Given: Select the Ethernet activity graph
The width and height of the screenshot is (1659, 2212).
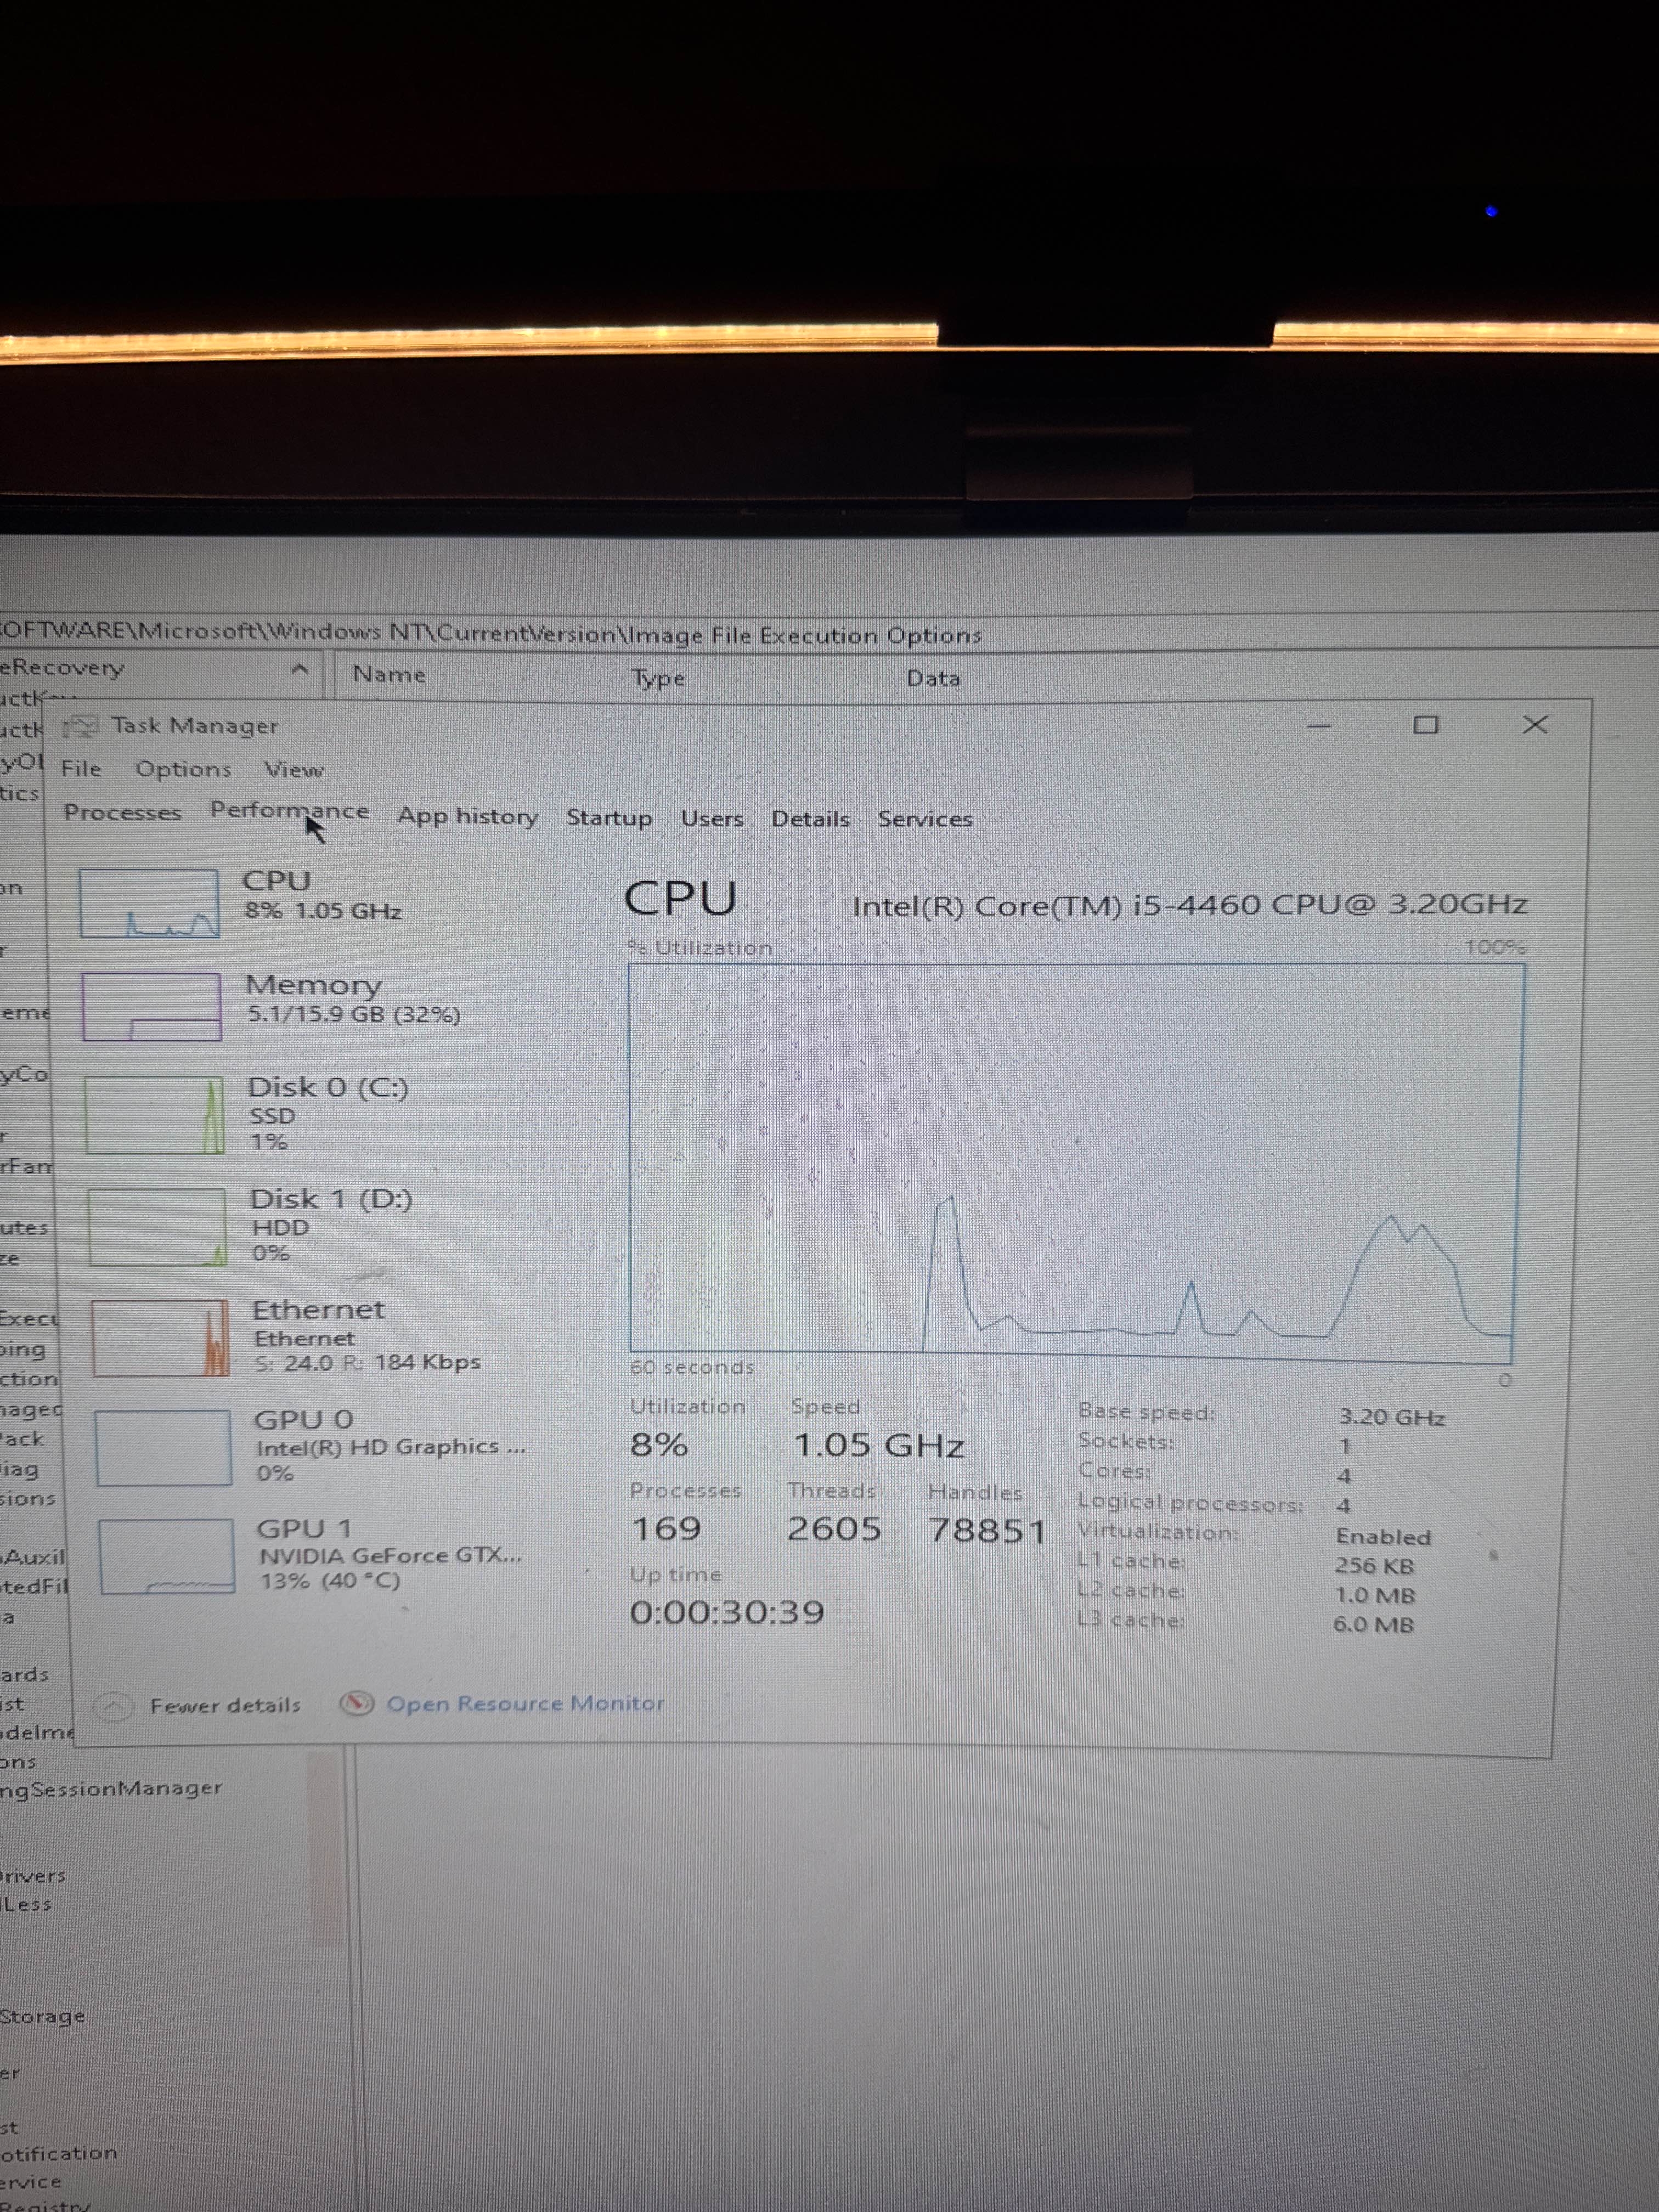Looking at the screenshot, I should [x=161, y=1338].
